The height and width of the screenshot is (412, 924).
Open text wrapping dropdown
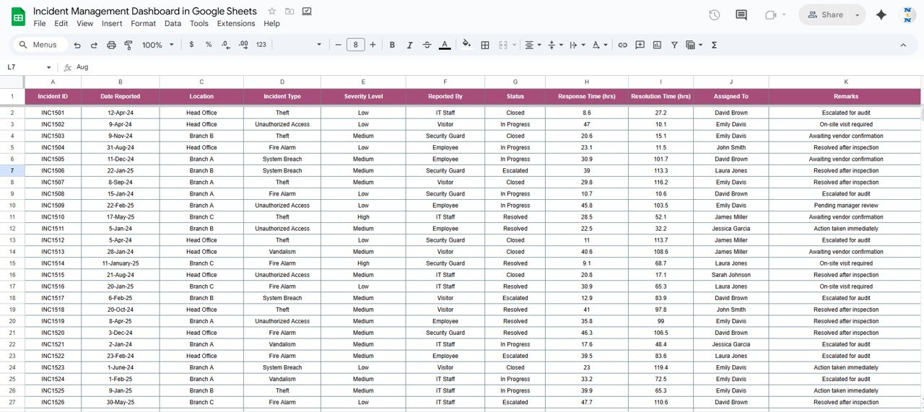(x=577, y=45)
